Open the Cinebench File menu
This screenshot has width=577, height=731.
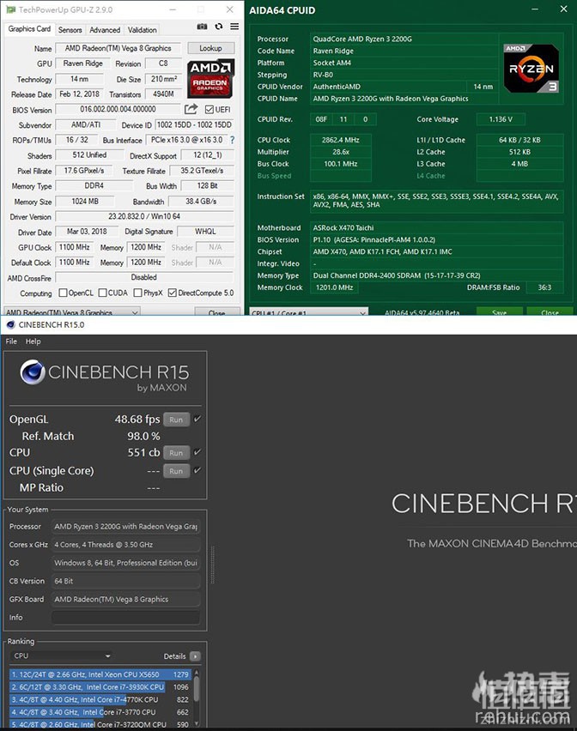pos(11,341)
